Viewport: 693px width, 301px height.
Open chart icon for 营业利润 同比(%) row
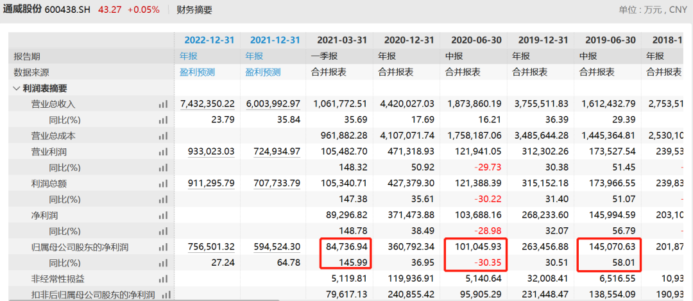point(163,168)
